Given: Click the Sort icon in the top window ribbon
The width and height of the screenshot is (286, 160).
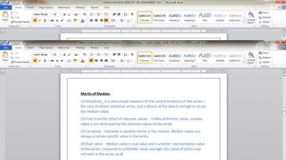Looking at the screenshot, I should (x=125, y=14).
